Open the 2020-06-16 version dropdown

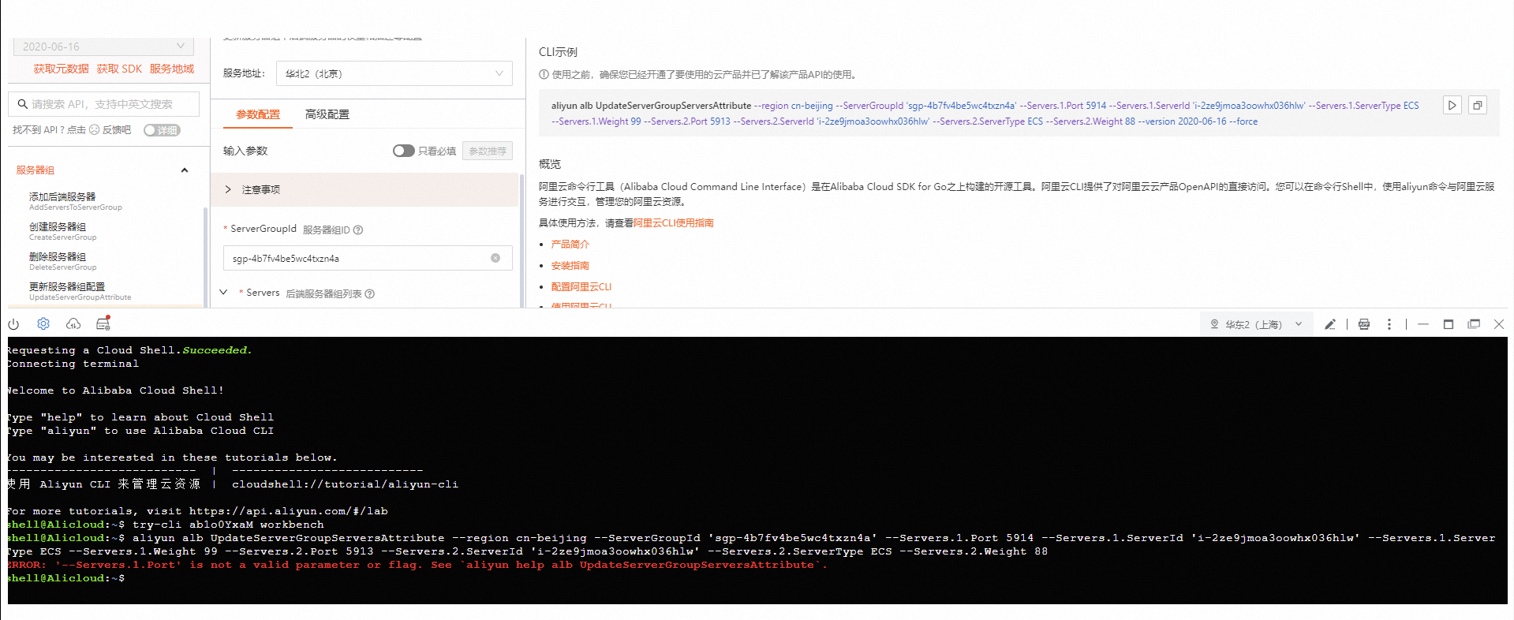point(103,47)
